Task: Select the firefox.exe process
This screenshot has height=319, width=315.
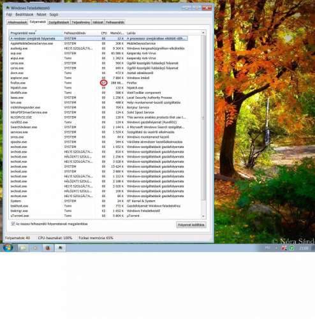Action: coord(98,83)
